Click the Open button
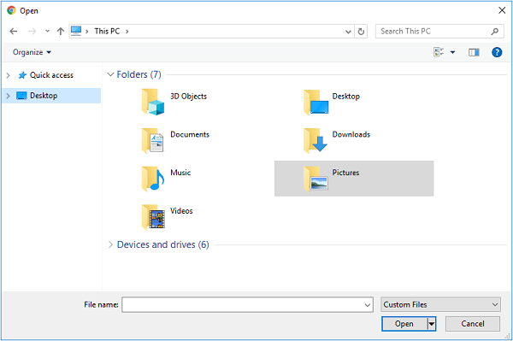This screenshot has width=513, height=341. coord(404,324)
